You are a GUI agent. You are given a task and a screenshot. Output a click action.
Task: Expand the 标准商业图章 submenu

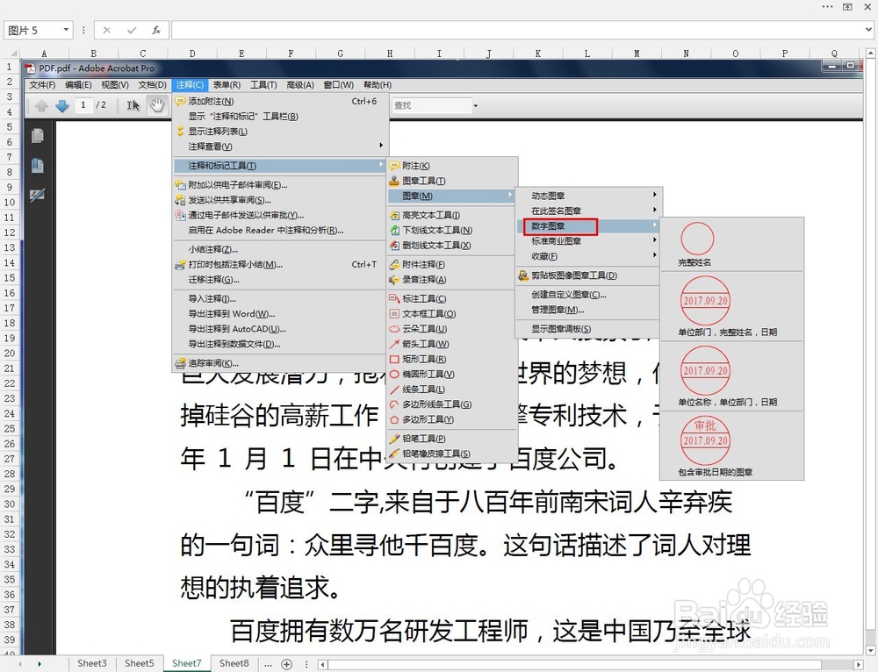pos(588,241)
